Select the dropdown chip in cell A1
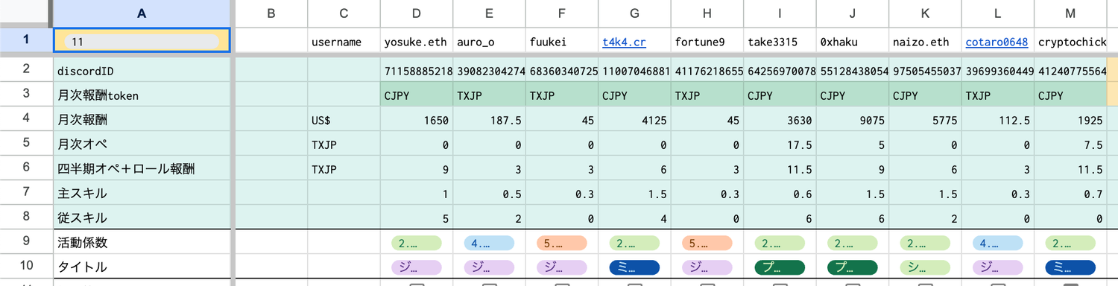Image resolution: width=1118 pixels, height=286 pixels. coord(142,42)
